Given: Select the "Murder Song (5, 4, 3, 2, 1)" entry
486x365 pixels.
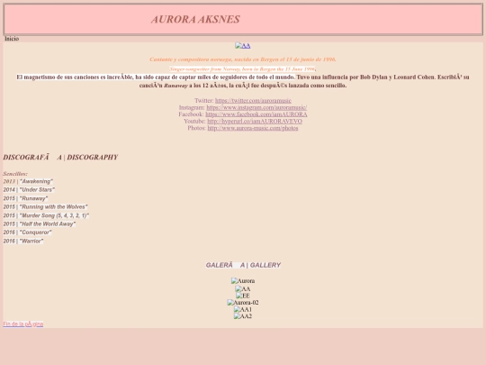Looking at the screenshot, I should tap(46, 215).
